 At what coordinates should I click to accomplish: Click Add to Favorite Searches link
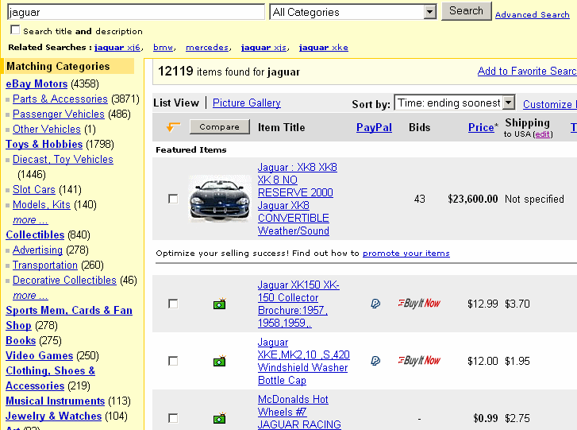(527, 71)
